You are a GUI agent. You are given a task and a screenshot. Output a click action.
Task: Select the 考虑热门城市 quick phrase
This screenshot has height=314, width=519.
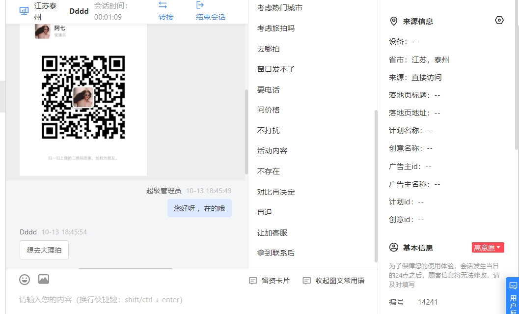pos(280,8)
